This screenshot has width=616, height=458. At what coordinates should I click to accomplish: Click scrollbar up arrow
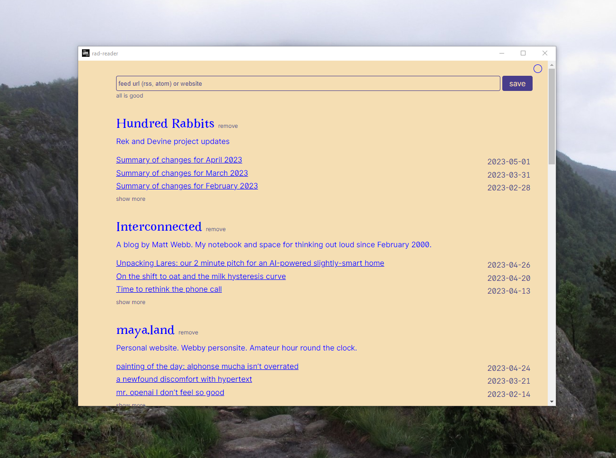(552, 64)
